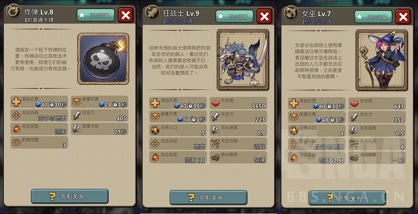Click the Witch attack-range bow icon

click(354, 144)
